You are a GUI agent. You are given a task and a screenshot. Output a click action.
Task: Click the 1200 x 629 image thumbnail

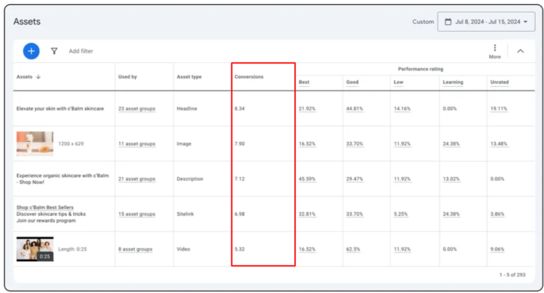tap(35, 144)
